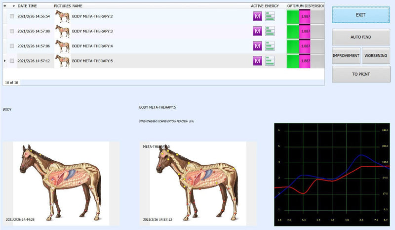The image size is (395, 230).
Task: Open the energy bars icon for BODY META-THERAPY:5
Action: [x=270, y=61]
